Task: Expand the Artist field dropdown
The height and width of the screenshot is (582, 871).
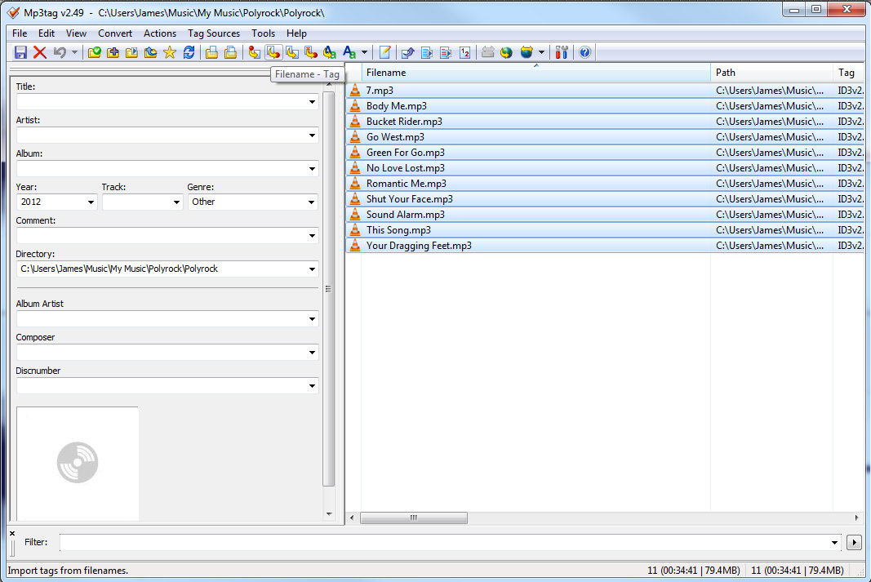Action: pos(312,136)
